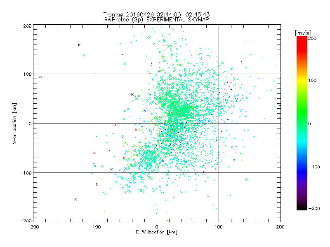Click the red top section of the colorbar

(302, 43)
